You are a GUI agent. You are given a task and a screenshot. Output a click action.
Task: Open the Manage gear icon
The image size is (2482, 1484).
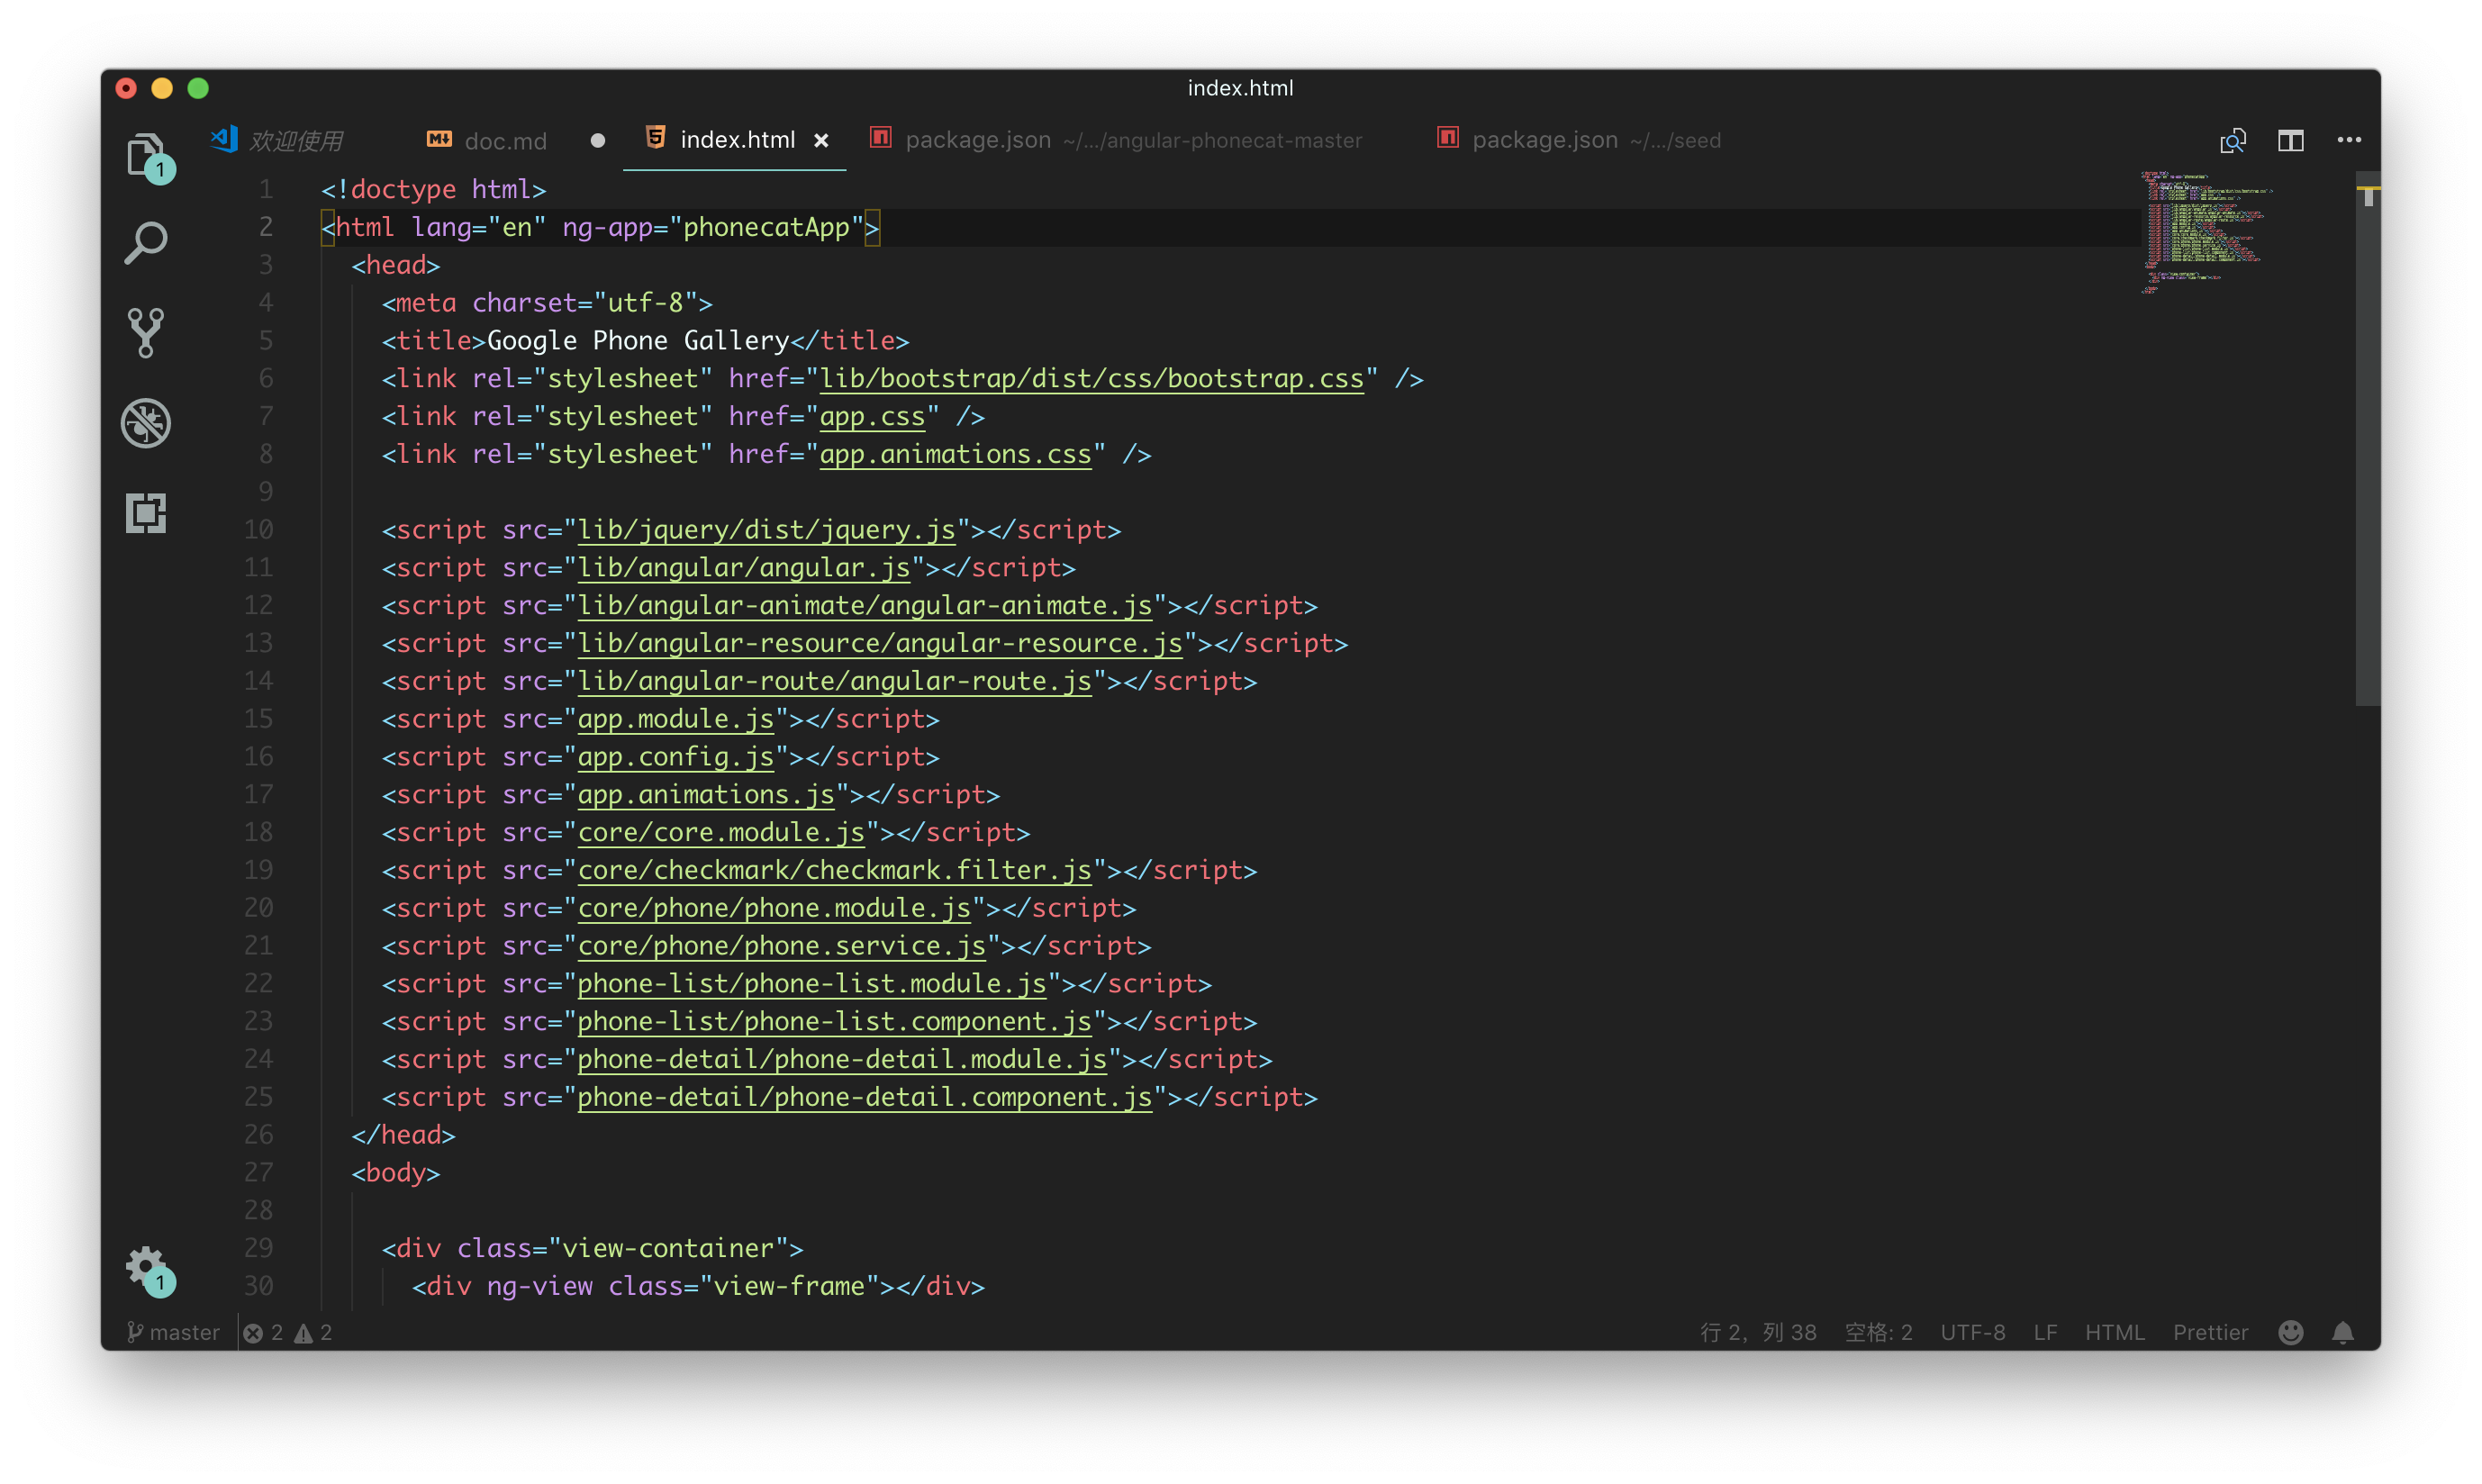[146, 1268]
